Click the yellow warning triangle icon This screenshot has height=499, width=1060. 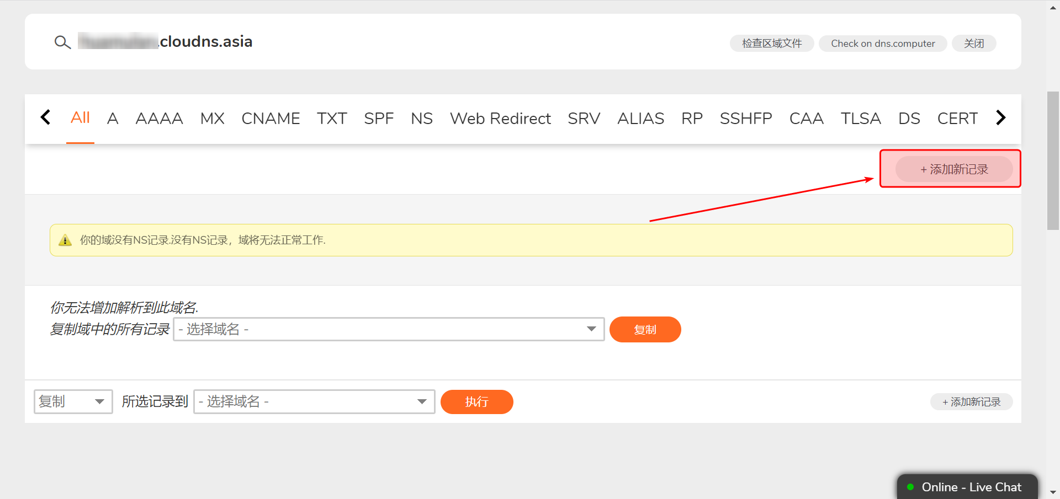65,240
